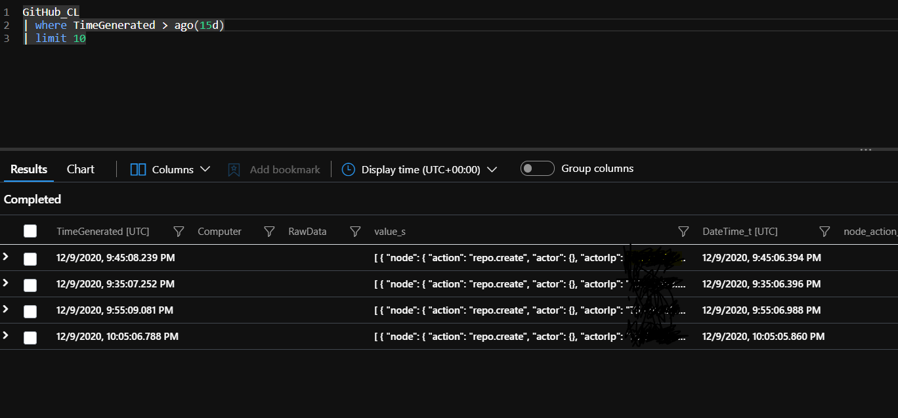This screenshot has width=898, height=418.
Task: Expand the 9:45:08.239 PM result row
Action: (x=6, y=257)
